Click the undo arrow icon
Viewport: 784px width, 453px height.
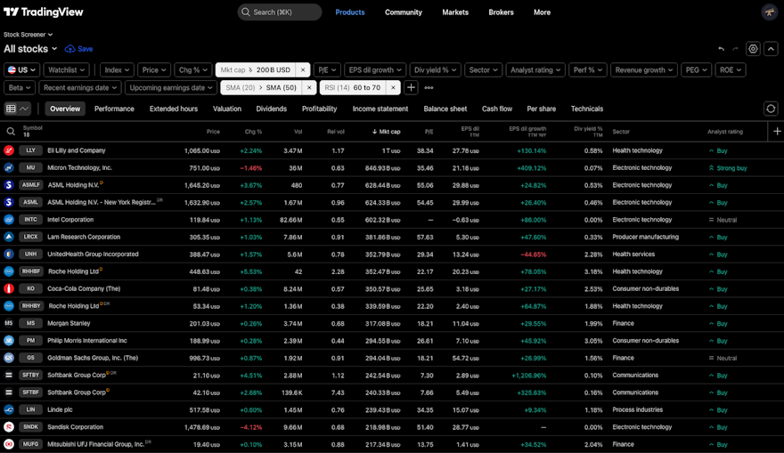coord(721,49)
